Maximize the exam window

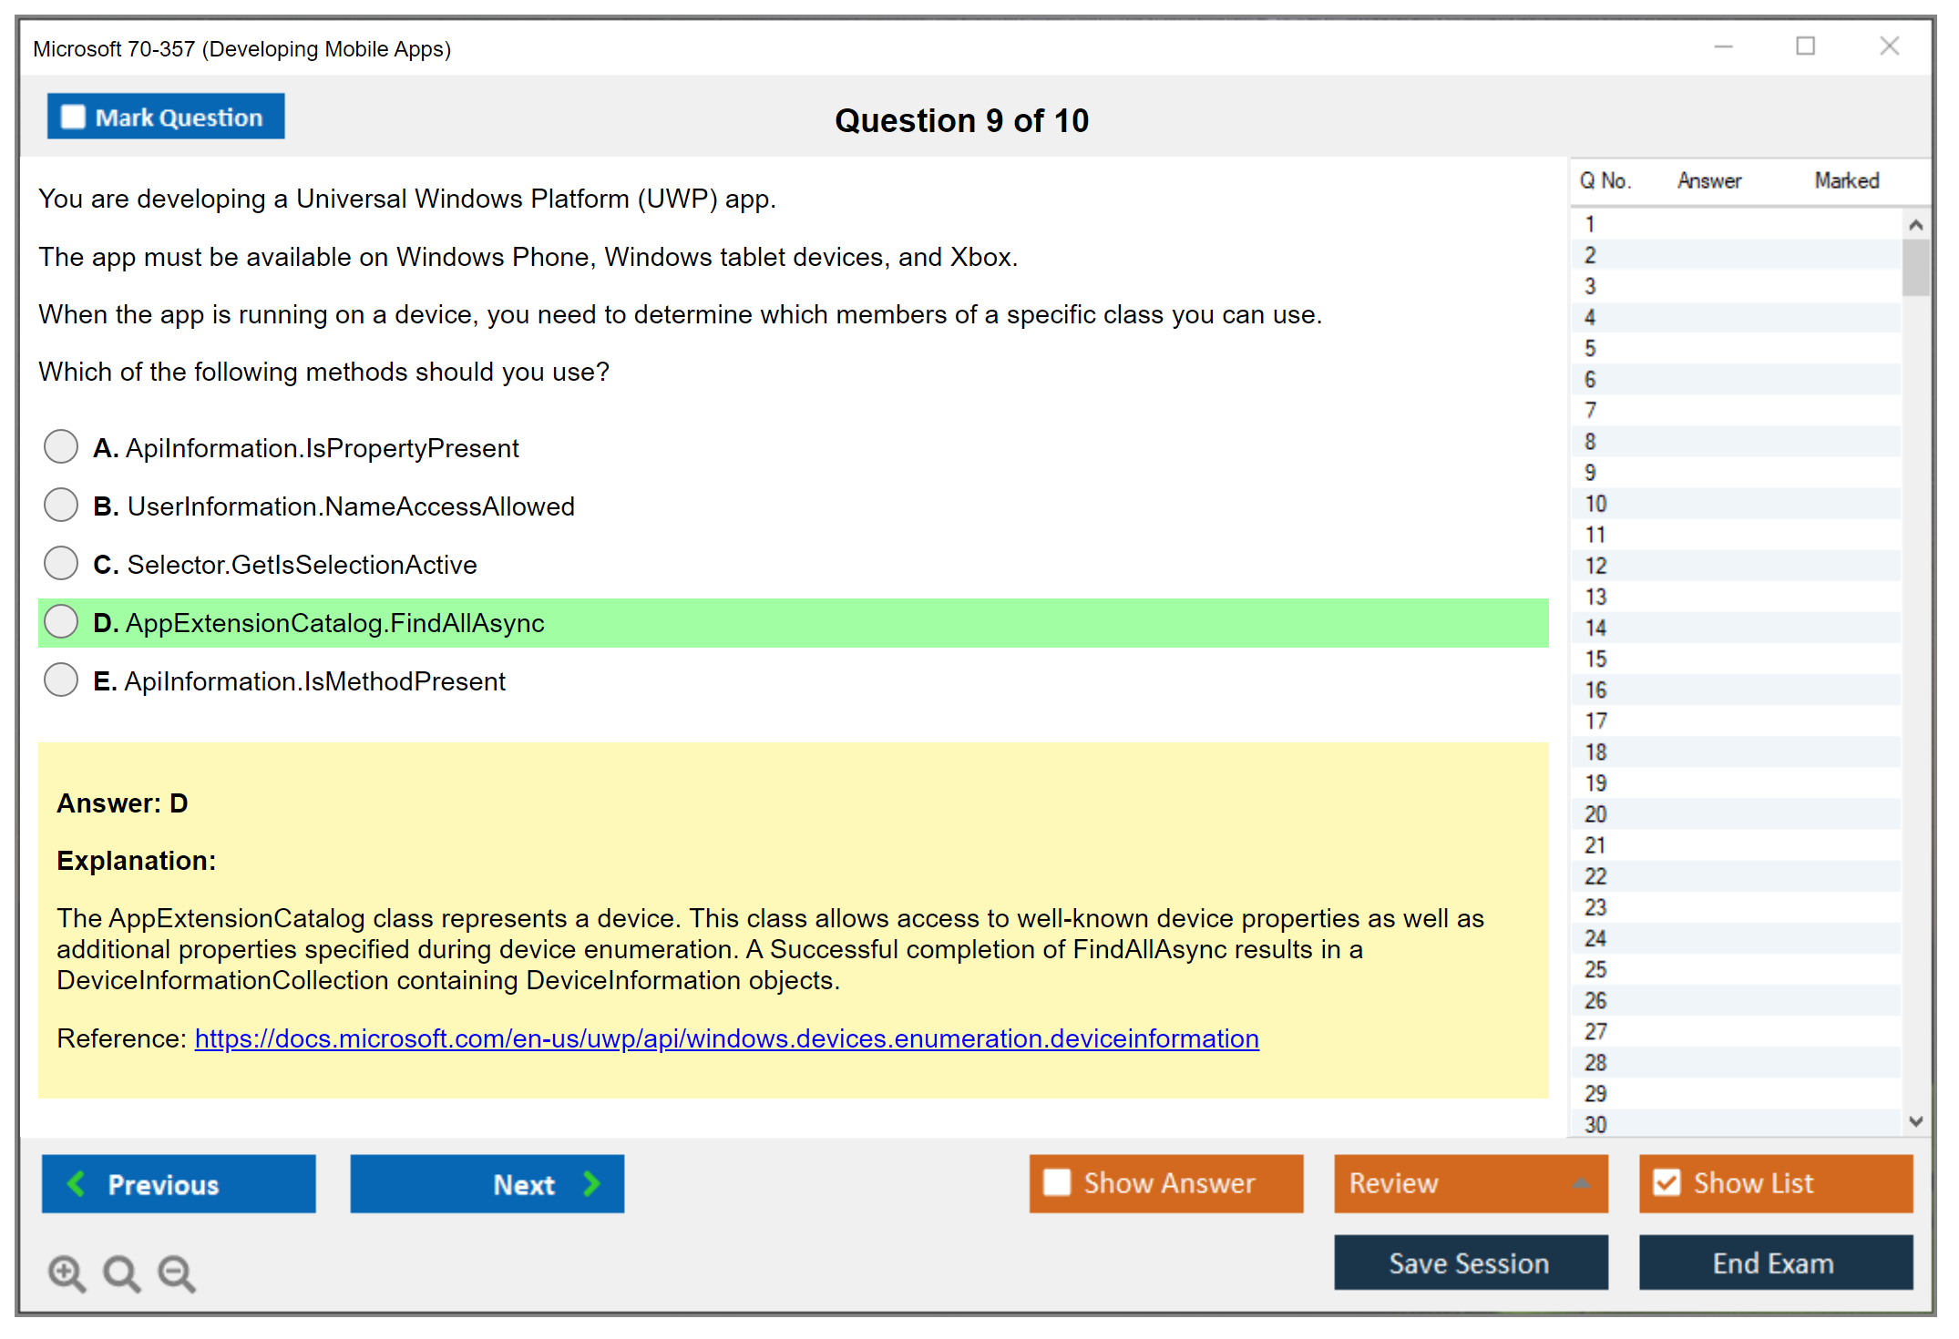[1805, 46]
